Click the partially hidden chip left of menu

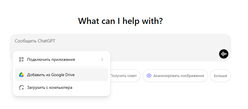point(11,76)
